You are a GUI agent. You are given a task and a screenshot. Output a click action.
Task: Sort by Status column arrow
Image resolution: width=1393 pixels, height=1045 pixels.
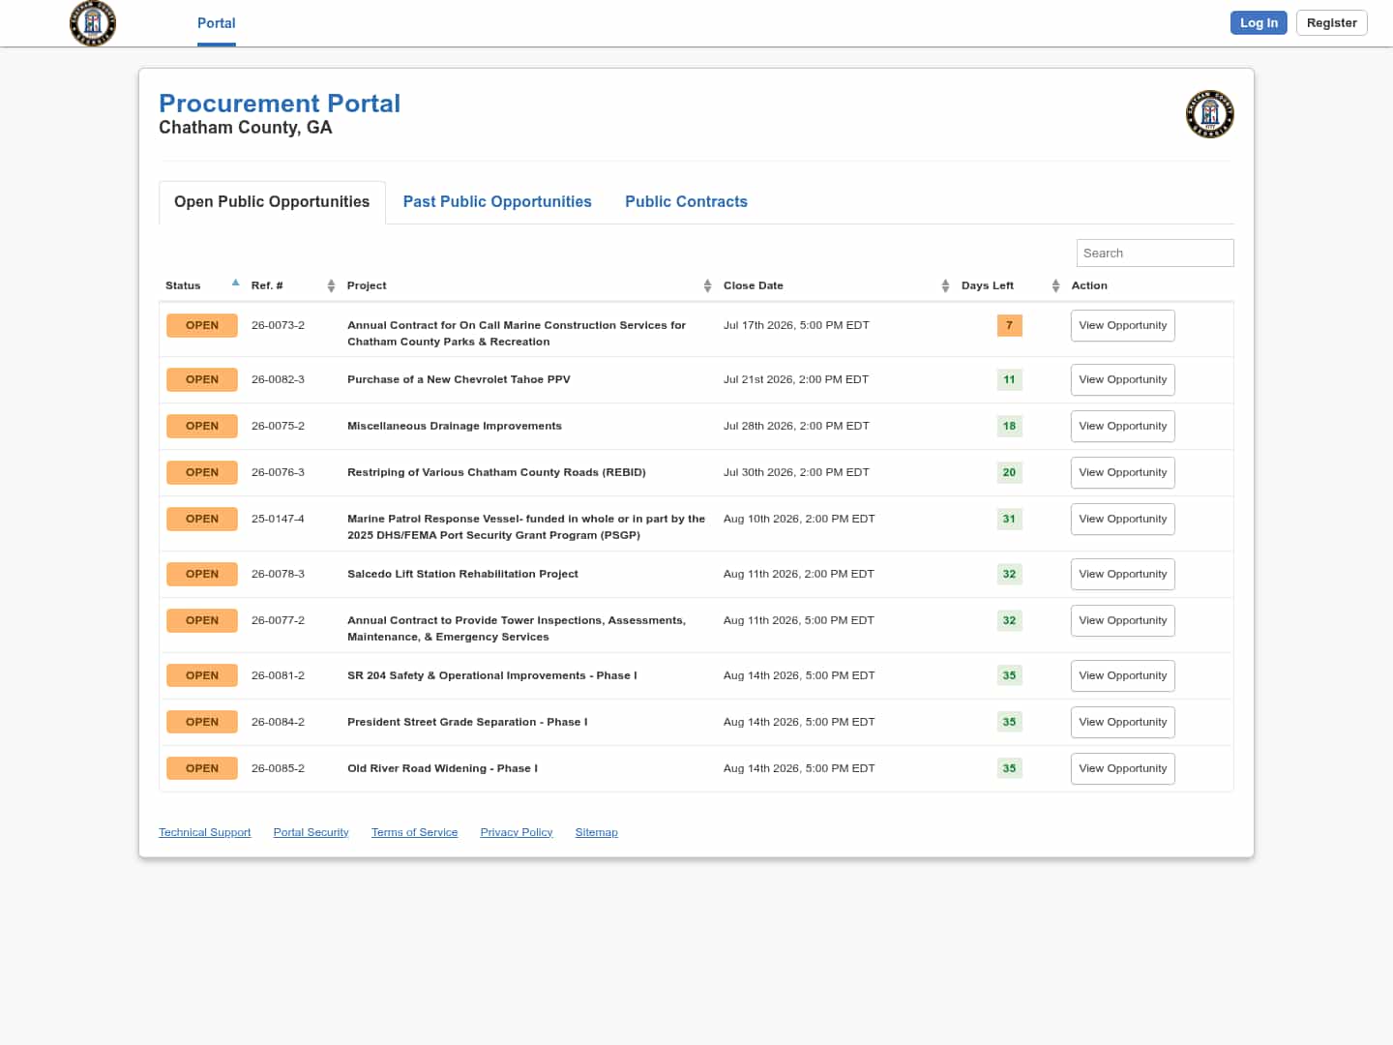pos(235,284)
